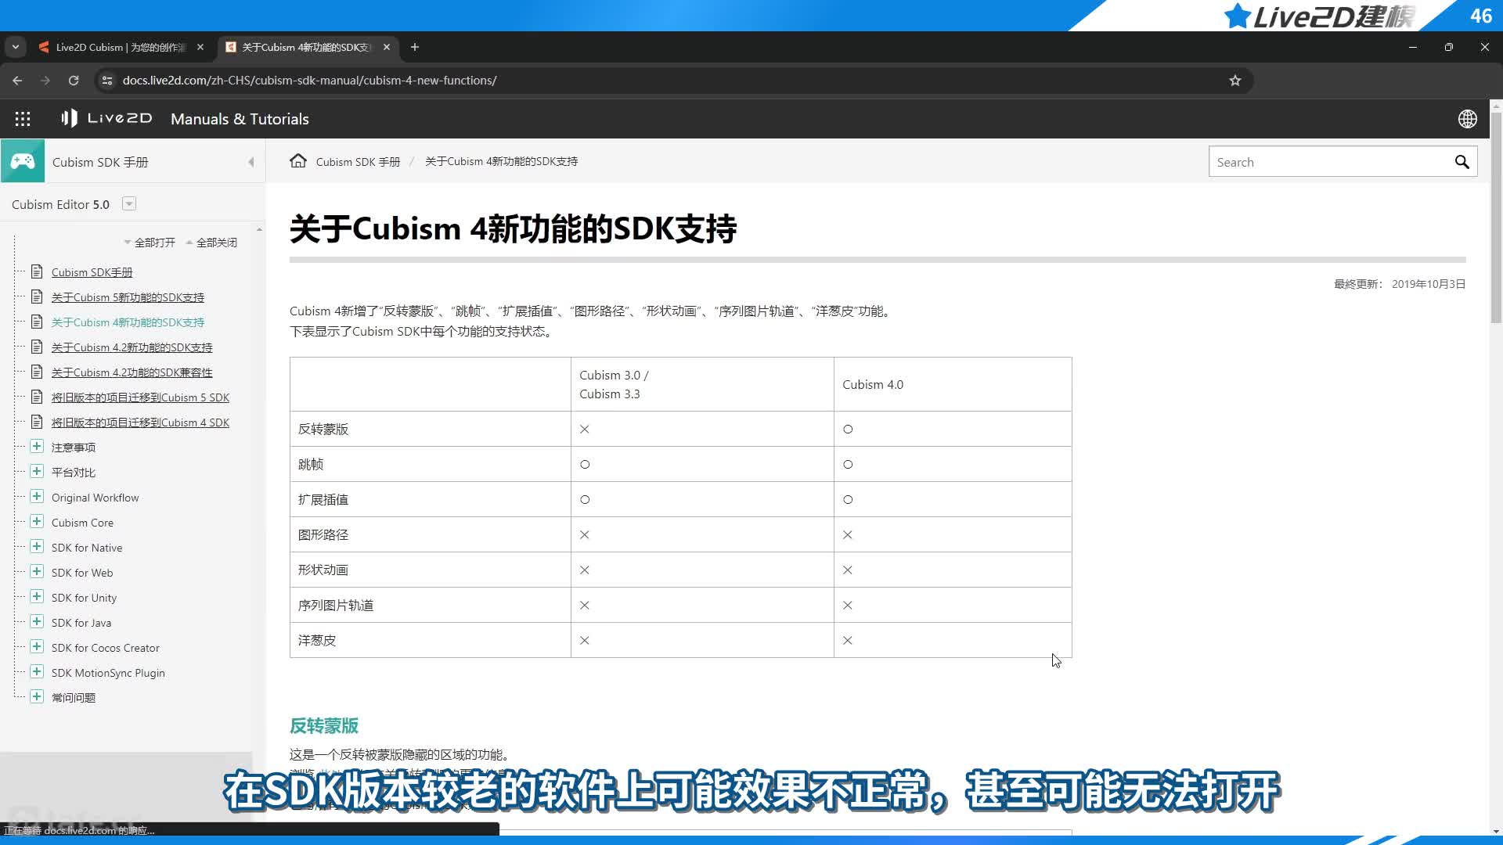Open 关于Cubism 4.2功能的SDK兼容性 link
The width and height of the screenshot is (1503, 845).
(132, 372)
